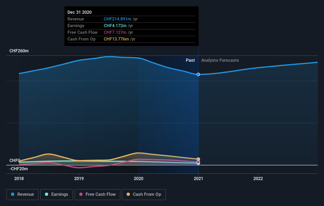Click the 2020 x-axis label
324x206 pixels.
pyautogui.click(x=139, y=178)
